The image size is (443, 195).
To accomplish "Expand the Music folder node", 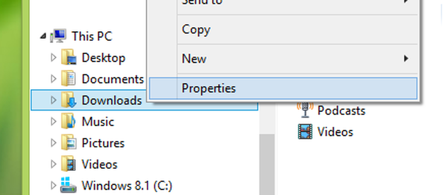I will click(53, 121).
